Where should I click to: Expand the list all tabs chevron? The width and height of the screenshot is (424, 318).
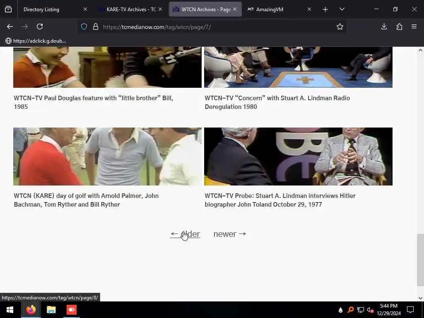342,10
